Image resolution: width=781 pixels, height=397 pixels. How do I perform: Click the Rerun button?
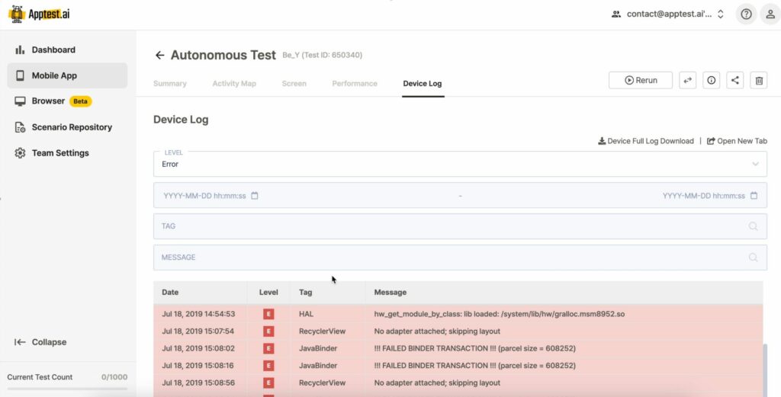pos(641,80)
